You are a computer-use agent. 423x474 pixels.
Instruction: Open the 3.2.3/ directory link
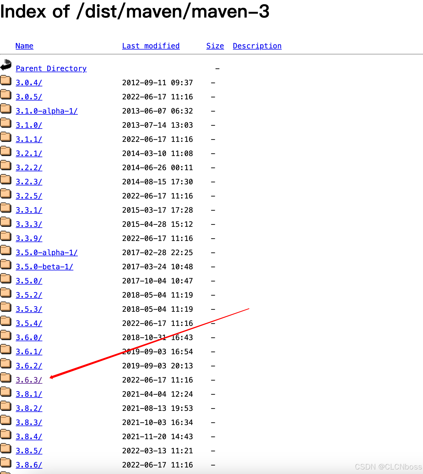point(29,182)
